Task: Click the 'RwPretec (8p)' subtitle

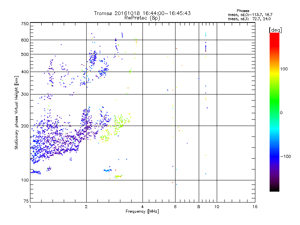Action: pos(142,18)
